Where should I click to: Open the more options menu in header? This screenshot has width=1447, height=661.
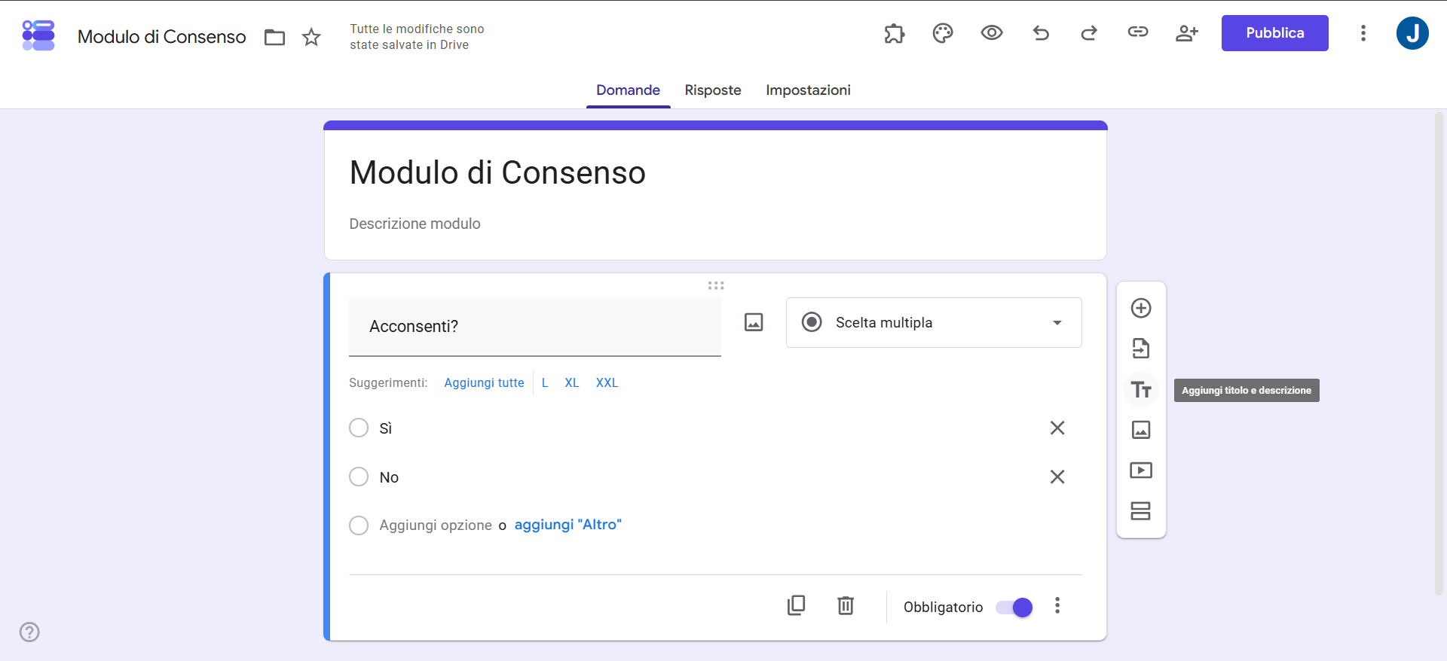click(1363, 33)
